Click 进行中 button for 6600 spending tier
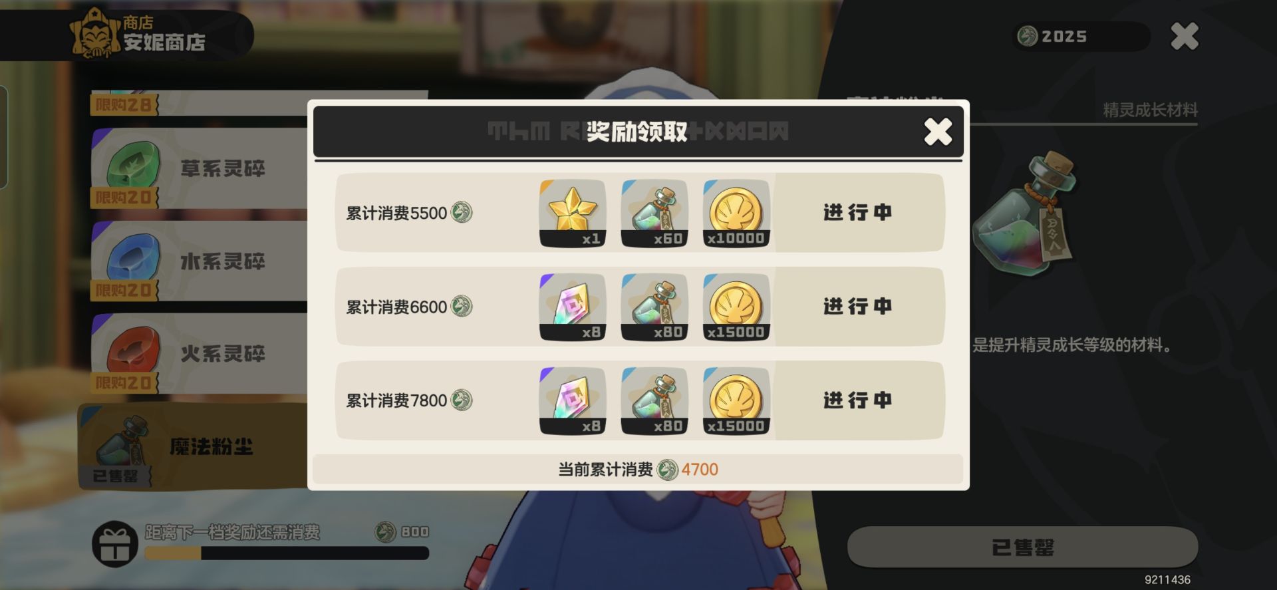The width and height of the screenshot is (1277, 590). (x=859, y=307)
